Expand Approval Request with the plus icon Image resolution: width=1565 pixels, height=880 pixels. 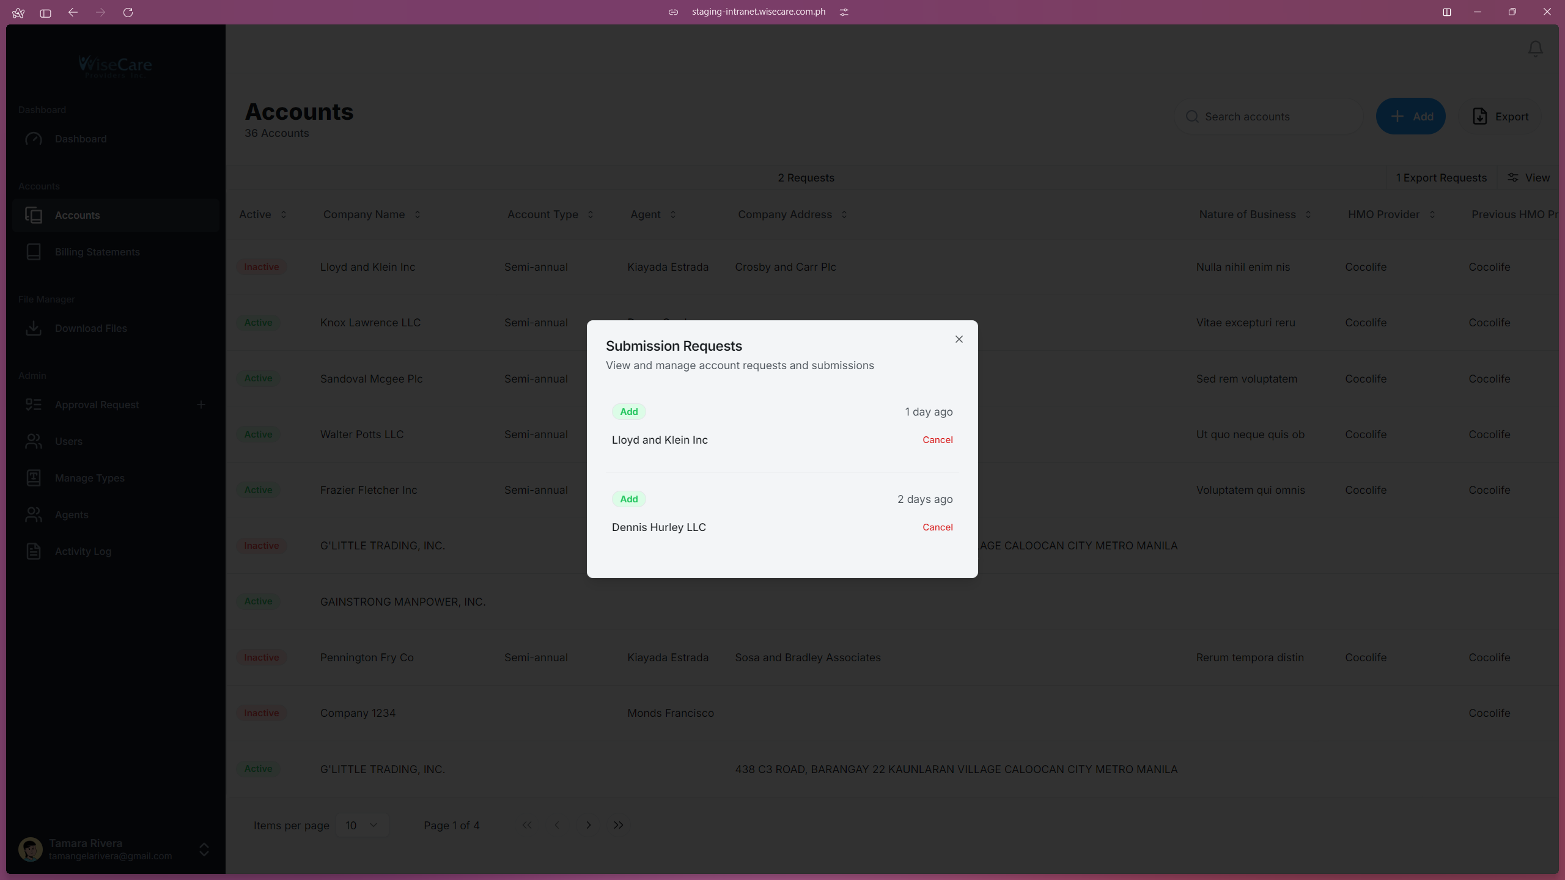coord(201,404)
